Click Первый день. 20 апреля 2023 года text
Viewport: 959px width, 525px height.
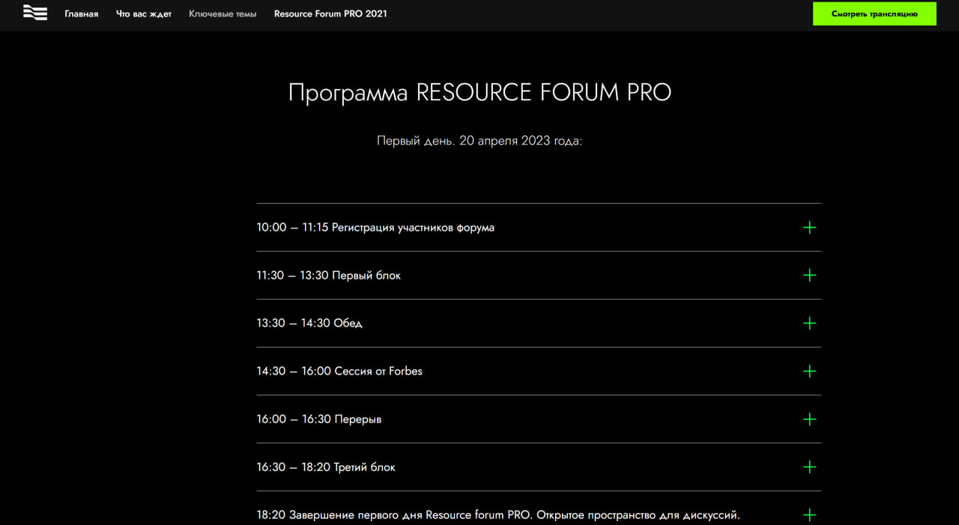click(479, 141)
